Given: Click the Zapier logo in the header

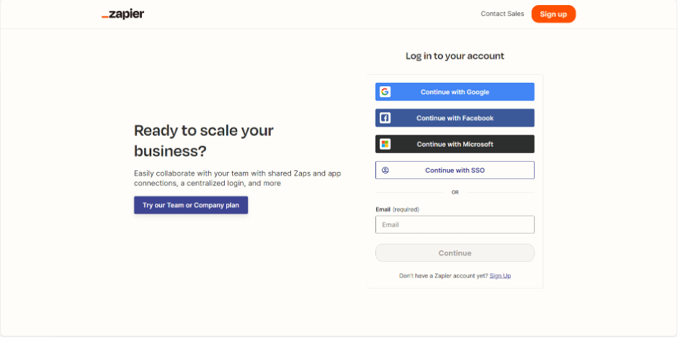Looking at the screenshot, I should (122, 14).
